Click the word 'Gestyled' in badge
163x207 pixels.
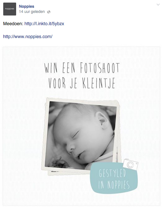(x=112, y=173)
